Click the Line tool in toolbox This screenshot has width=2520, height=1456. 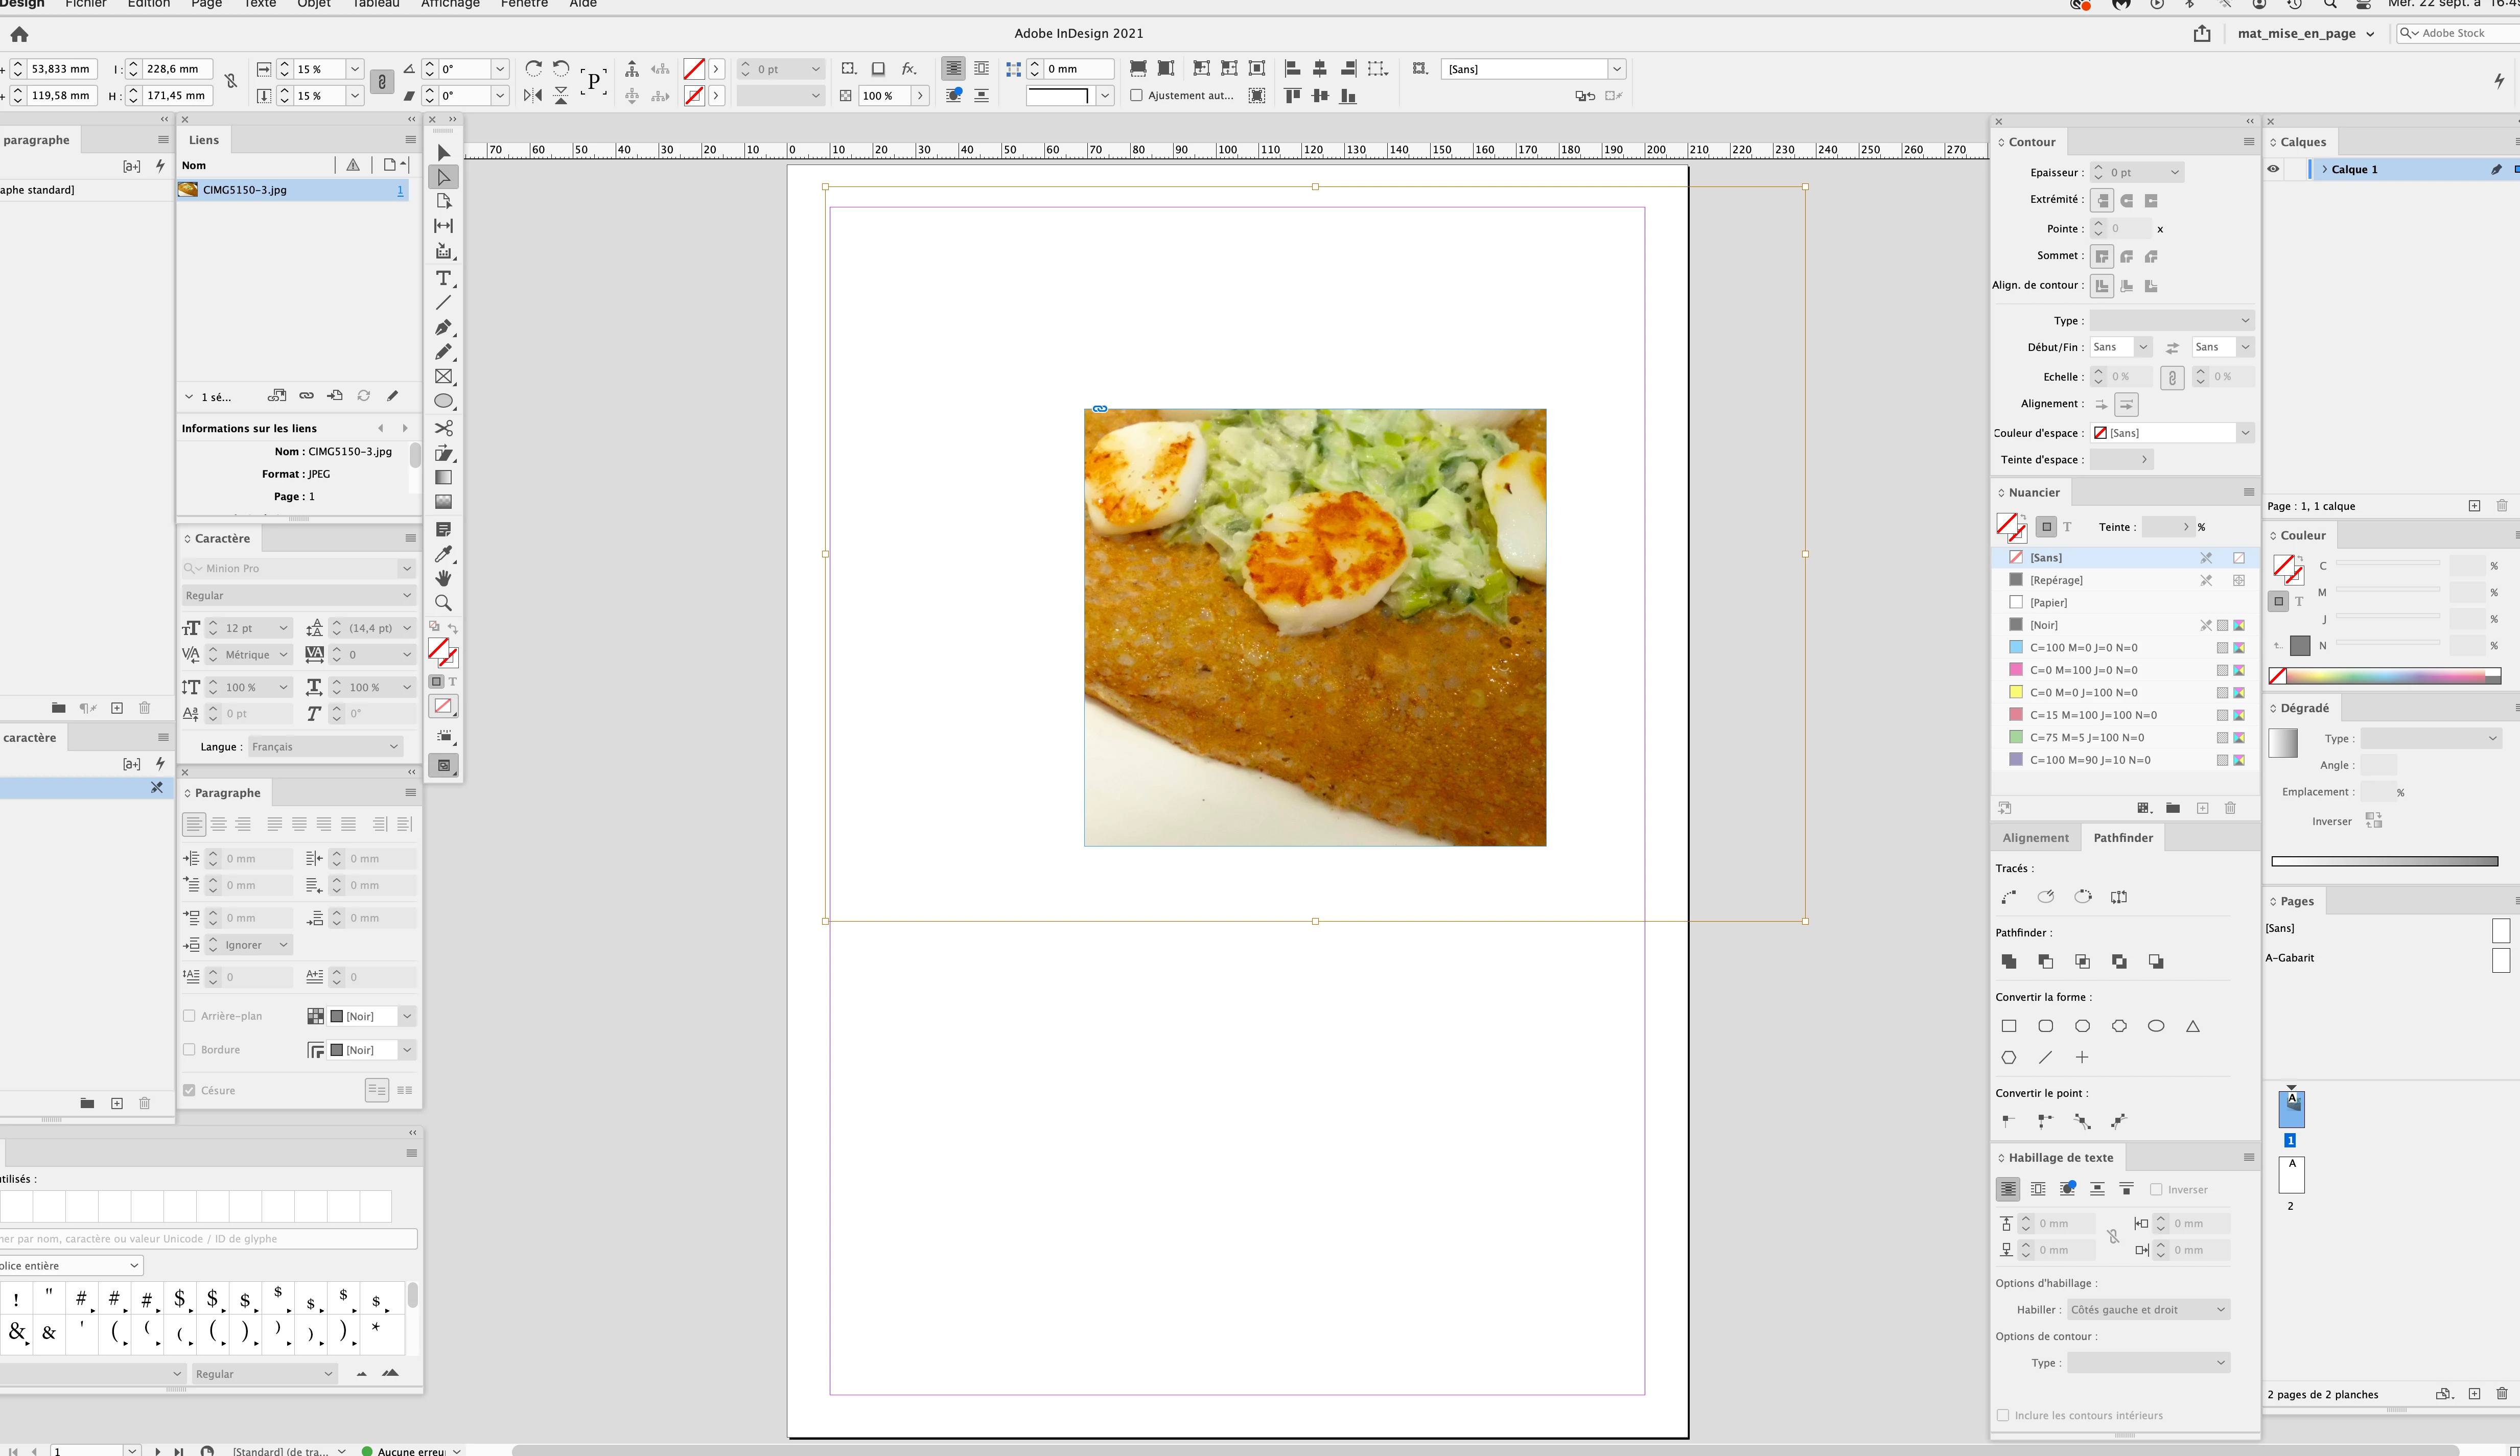pyautogui.click(x=443, y=302)
